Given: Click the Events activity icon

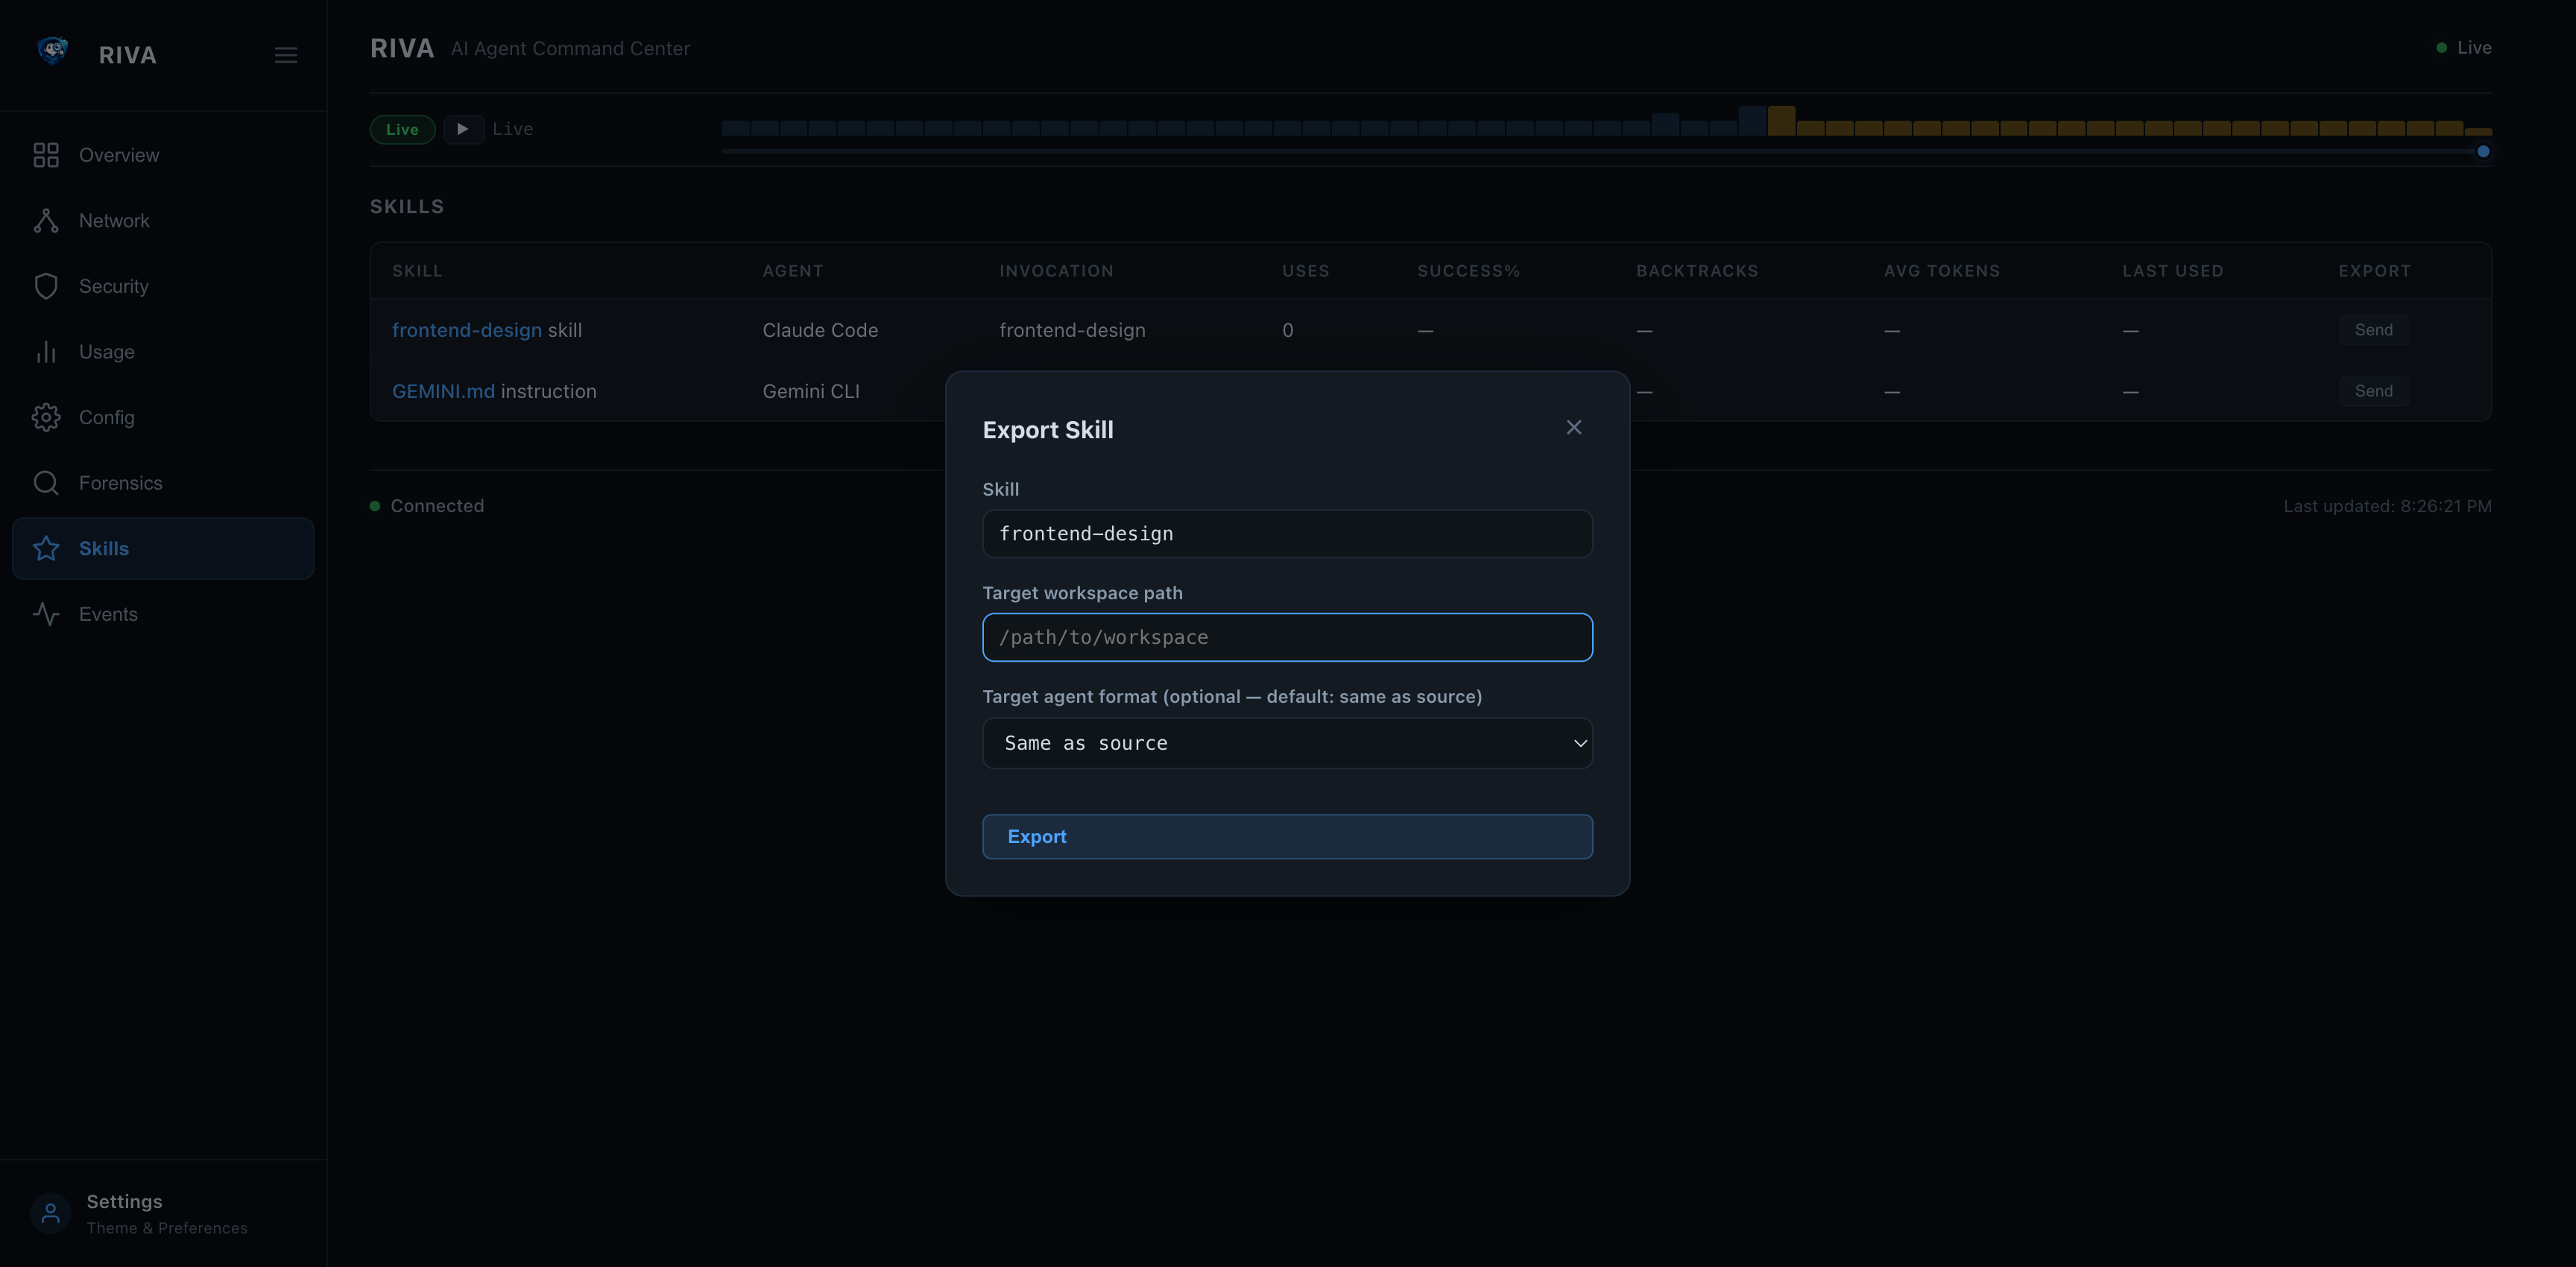Looking at the screenshot, I should coord(46,614).
